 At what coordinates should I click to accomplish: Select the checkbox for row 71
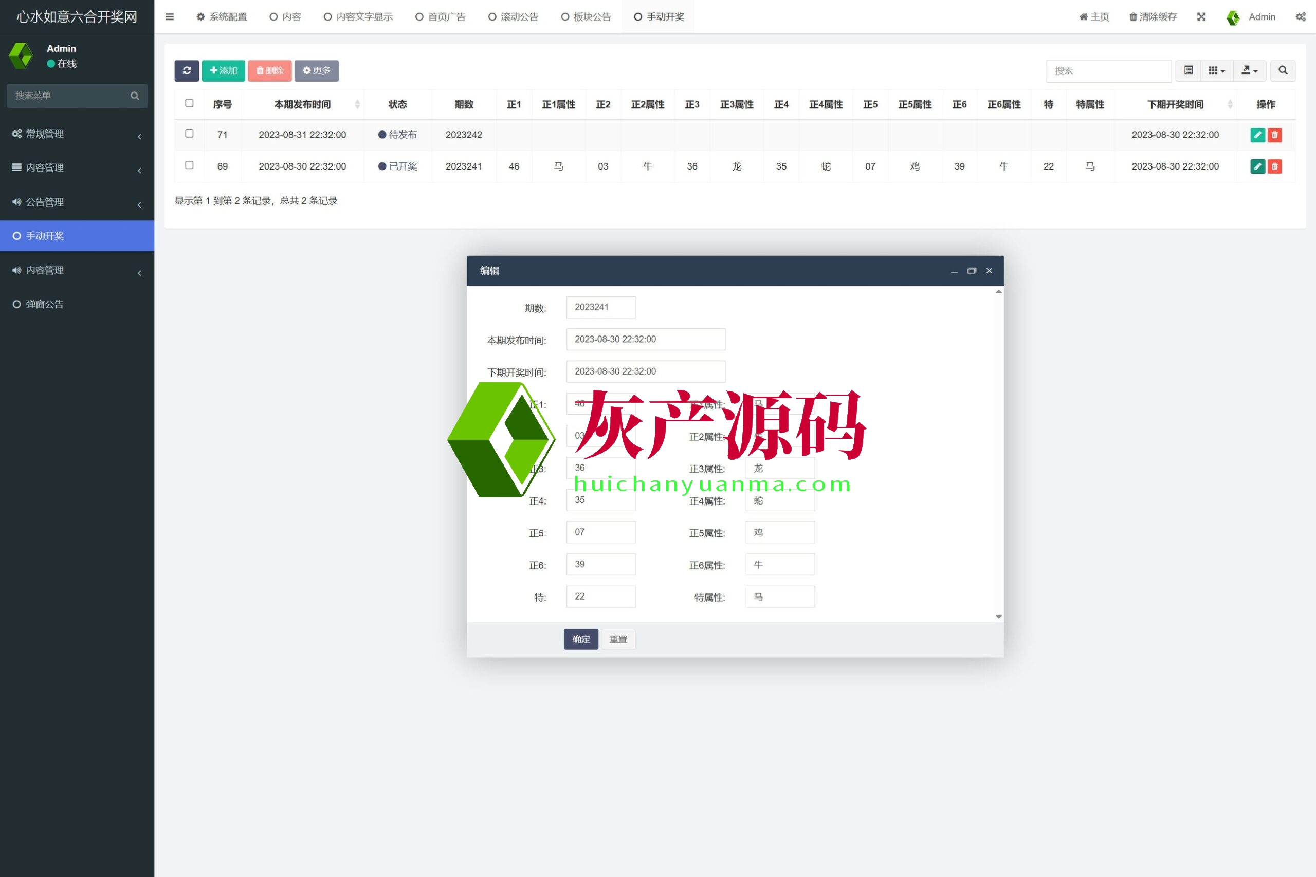[189, 134]
